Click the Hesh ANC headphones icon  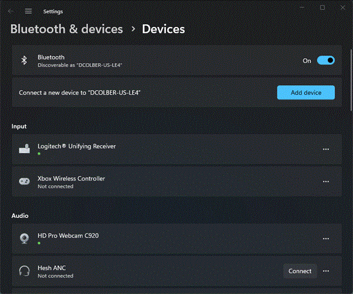pos(24,271)
